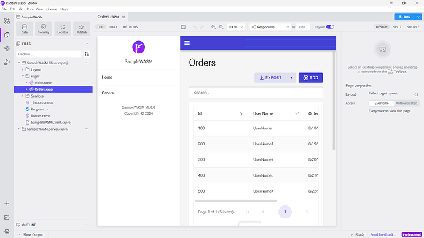This screenshot has width=424, height=238.
Task: Open the Localize tool
Action: [x=63, y=29]
